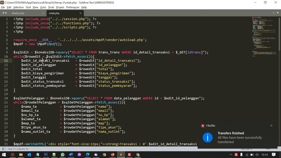Open the View menu
281x158 pixels.
pyautogui.click(x=35, y=7)
